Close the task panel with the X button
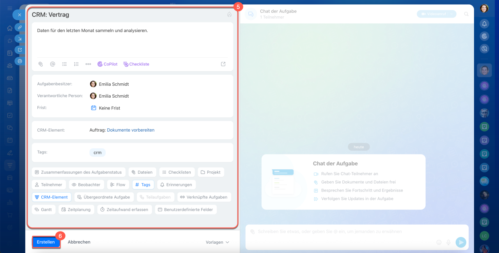 (19, 15)
